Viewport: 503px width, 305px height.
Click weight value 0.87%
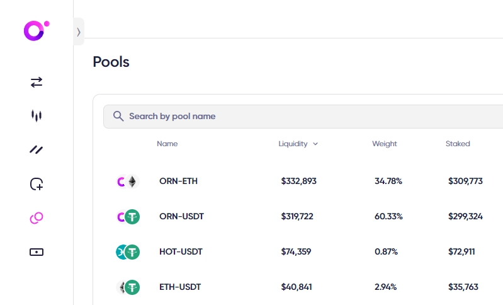point(386,251)
